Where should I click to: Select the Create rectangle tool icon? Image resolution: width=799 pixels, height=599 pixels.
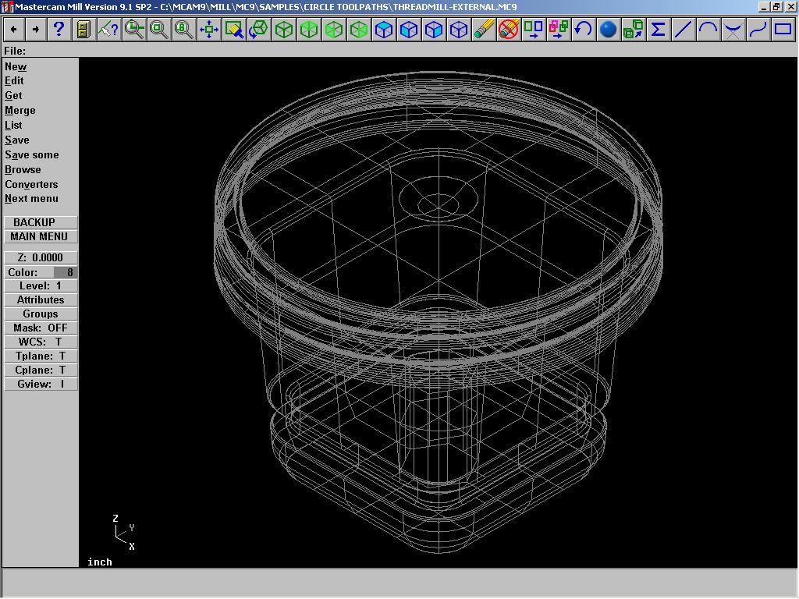[x=783, y=30]
